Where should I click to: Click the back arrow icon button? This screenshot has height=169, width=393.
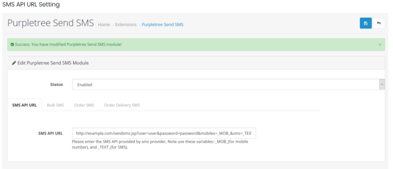click(379, 23)
